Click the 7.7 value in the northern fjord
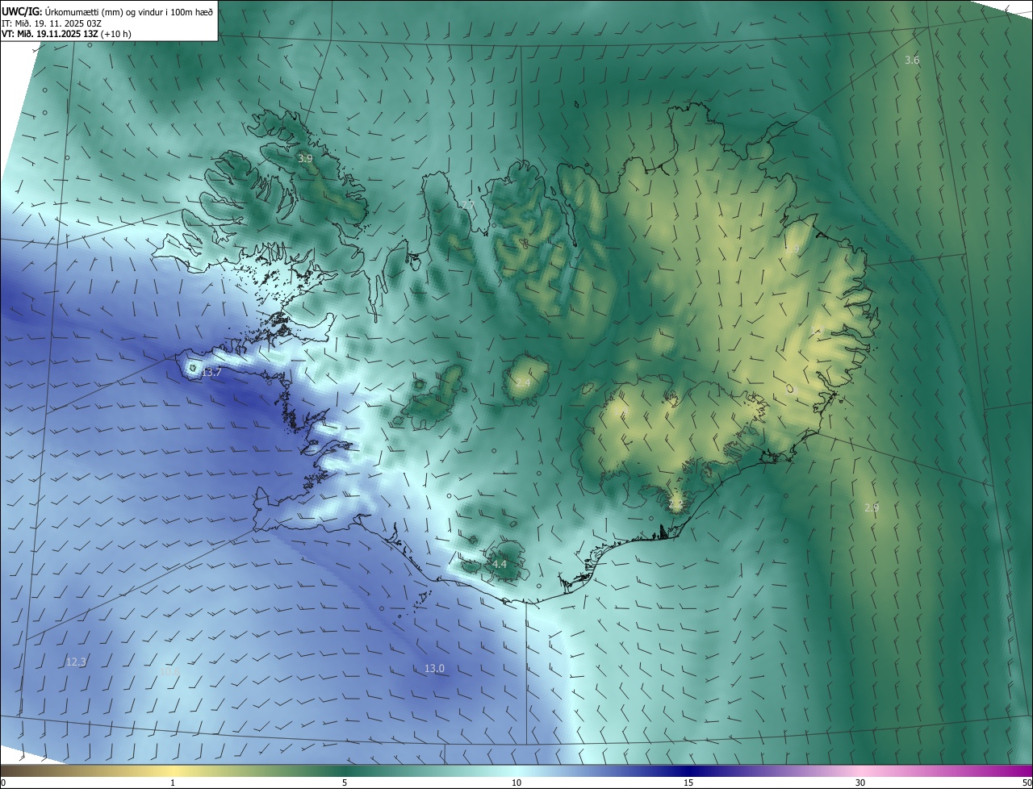 tap(467, 206)
